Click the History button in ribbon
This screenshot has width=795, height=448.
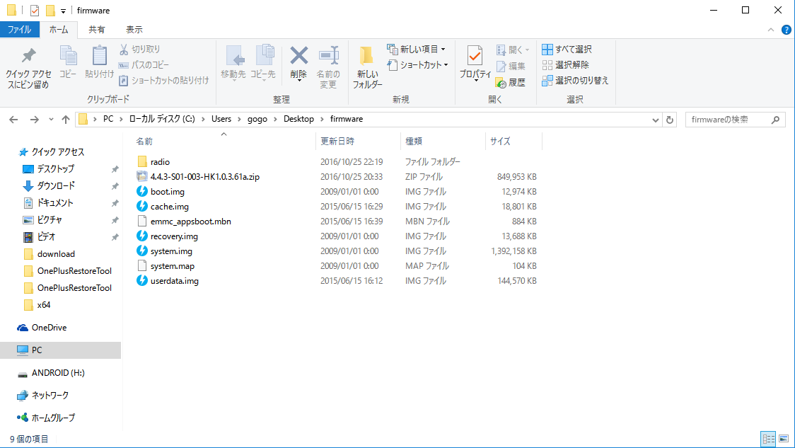(511, 82)
